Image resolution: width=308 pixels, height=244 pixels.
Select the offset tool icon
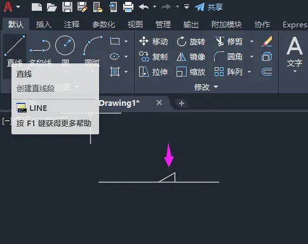pyautogui.click(x=267, y=72)
